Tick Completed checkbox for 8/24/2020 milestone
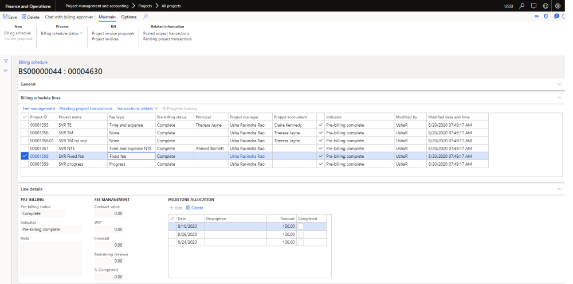Viewport: 573px width, 284px height. coord(301,243)
